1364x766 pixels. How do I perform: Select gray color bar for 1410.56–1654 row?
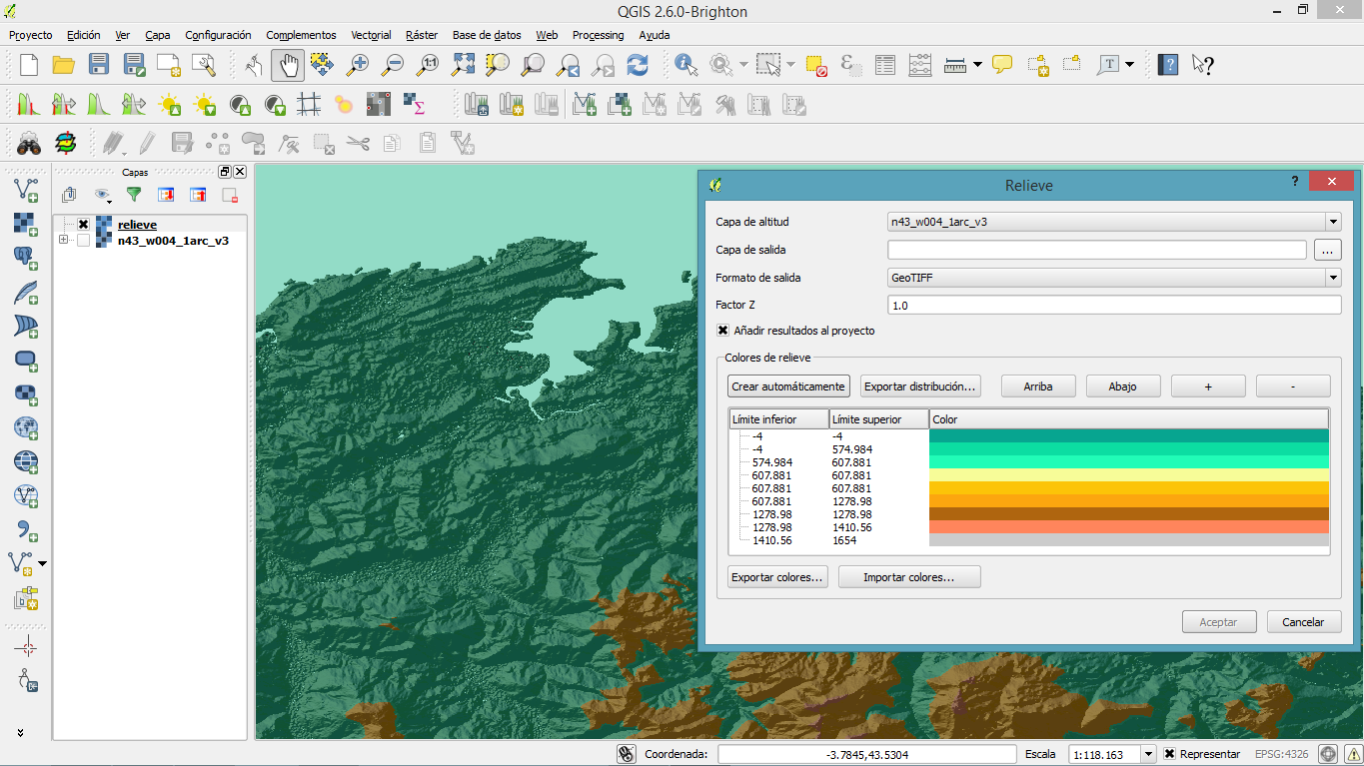[1129, 540]
